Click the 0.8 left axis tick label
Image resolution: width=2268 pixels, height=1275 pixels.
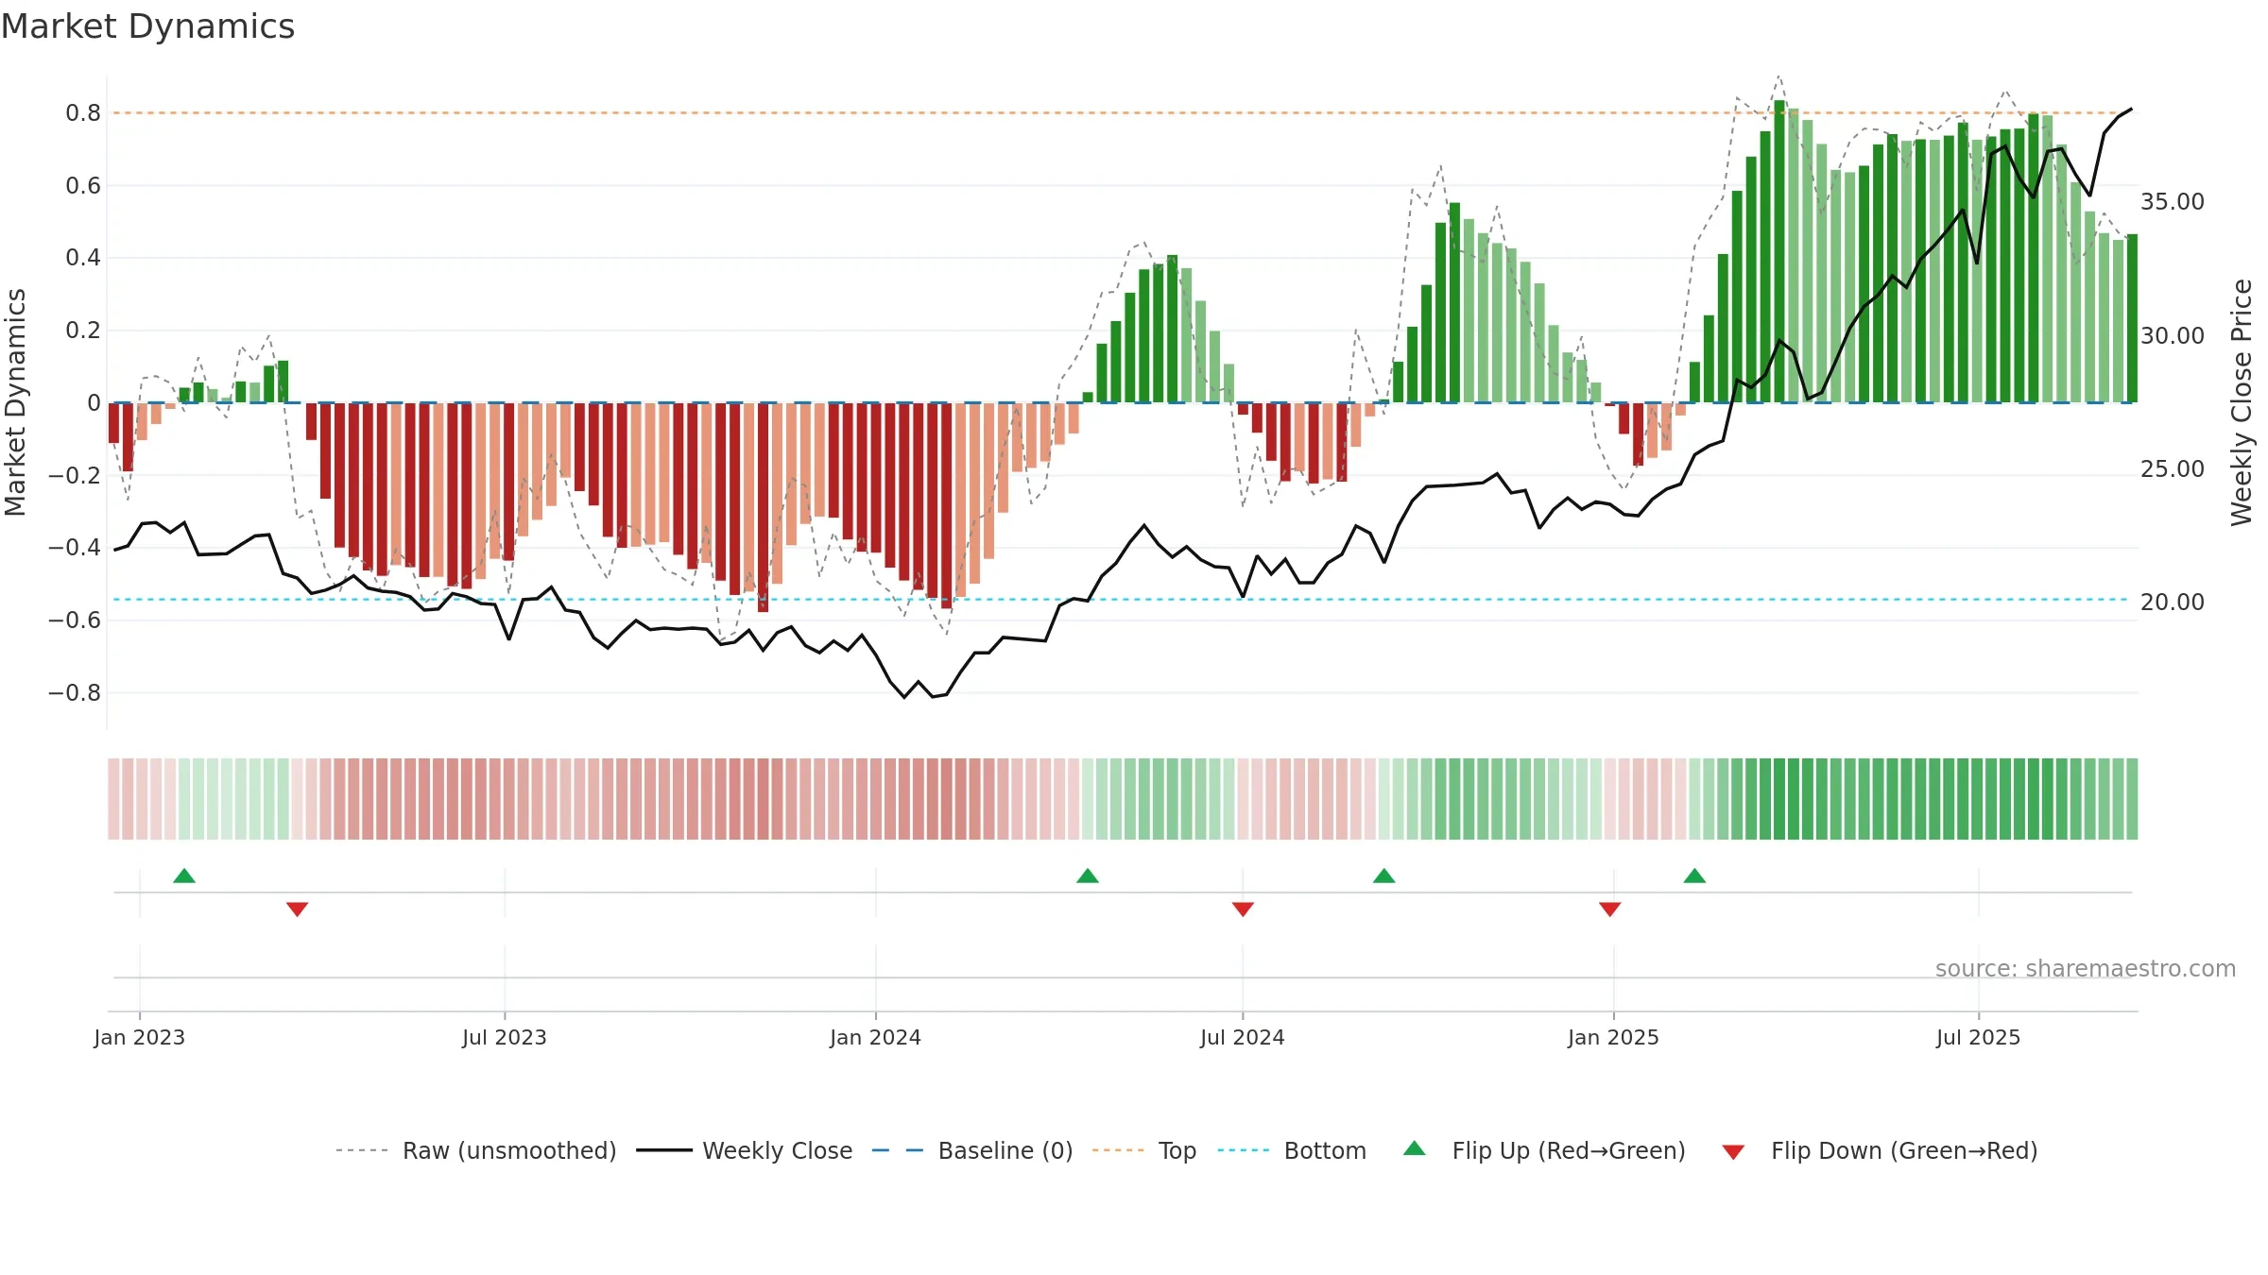pos(83,113)
